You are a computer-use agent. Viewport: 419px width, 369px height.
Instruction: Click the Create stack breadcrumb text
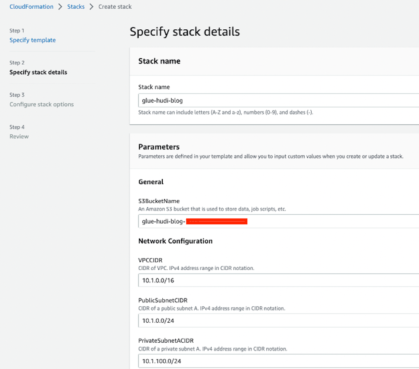(x=115, y=7)
